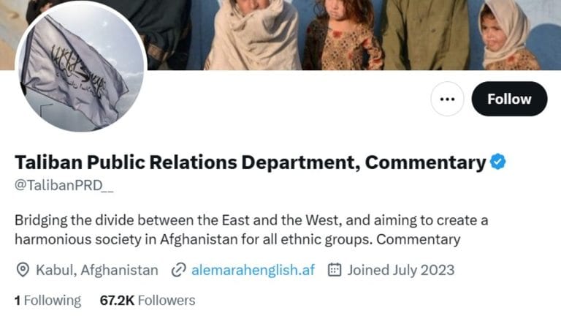Image resolution: width=561 pixels, height=316 pixels.
Task: View the 67.2K Followers list
Action: [x=148, y=300]
